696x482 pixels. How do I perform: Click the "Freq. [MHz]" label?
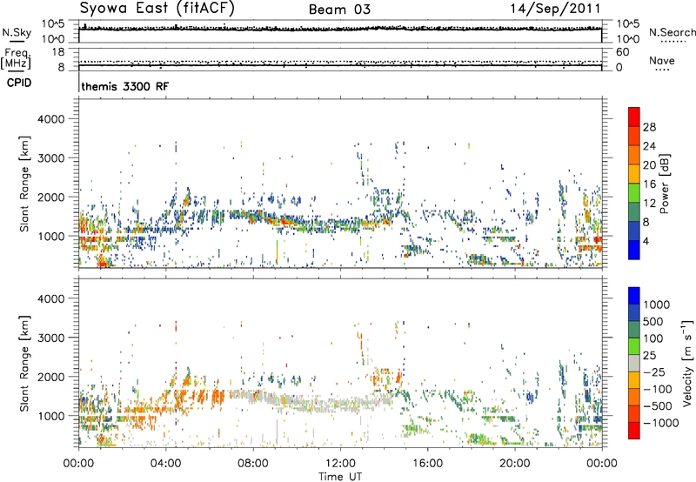16,58
